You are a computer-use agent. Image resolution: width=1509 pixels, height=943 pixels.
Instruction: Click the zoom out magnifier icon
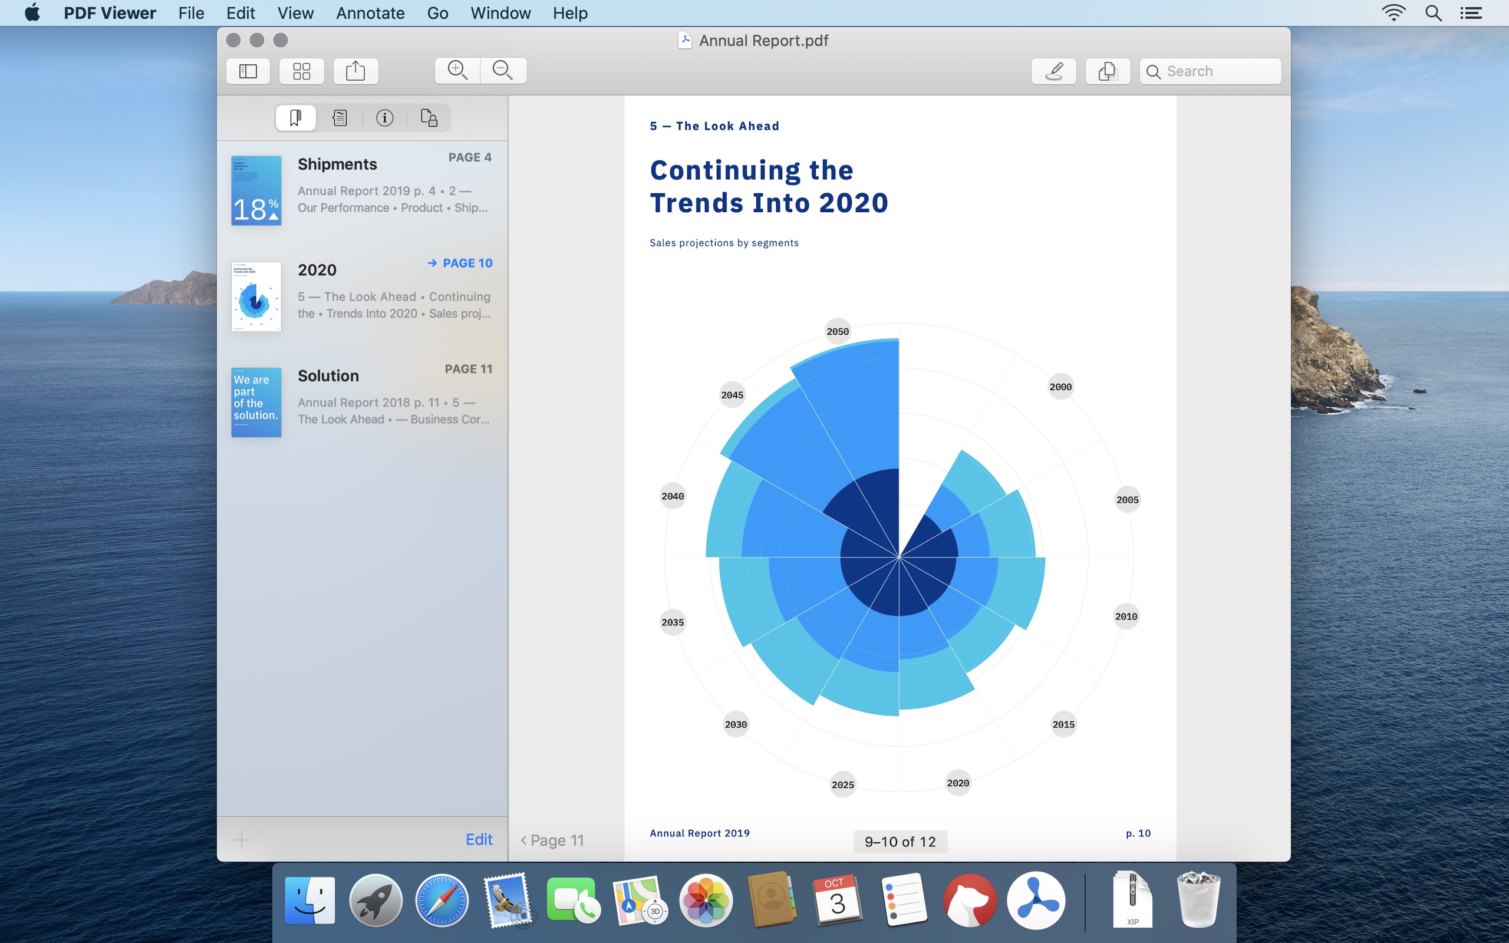(x=502, y=70)
